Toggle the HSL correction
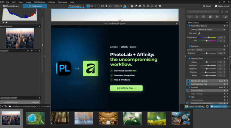The width and height of the screenshot is (231, 128). point(190,97)
